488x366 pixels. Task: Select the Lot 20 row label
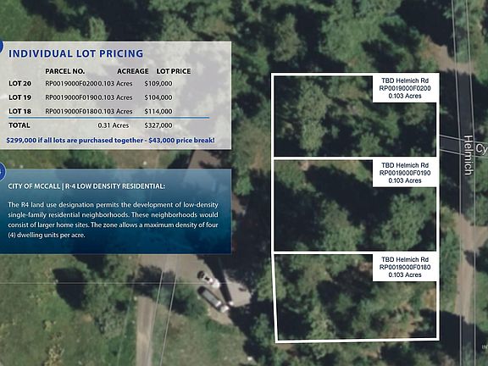tap(20, 83)
